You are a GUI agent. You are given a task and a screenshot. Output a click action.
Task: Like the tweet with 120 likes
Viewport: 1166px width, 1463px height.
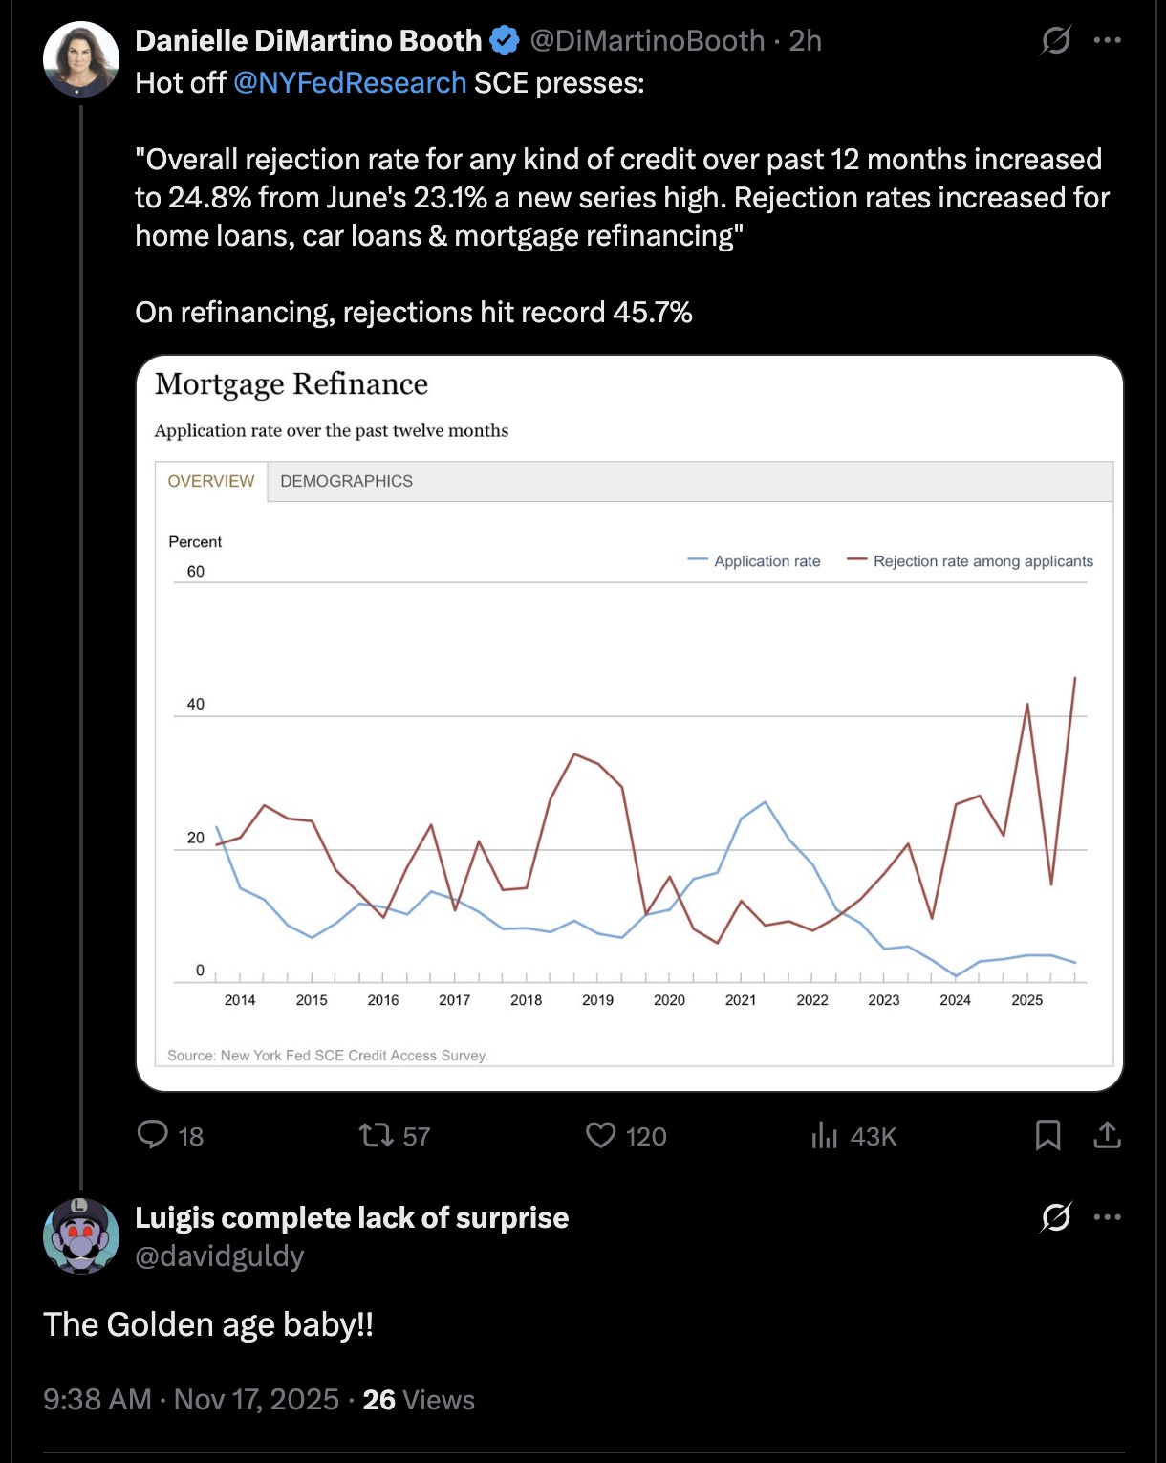point(601,1135)
